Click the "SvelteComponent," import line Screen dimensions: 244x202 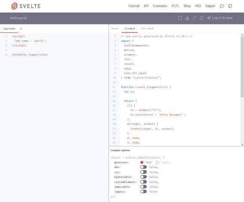click(137, 45)
